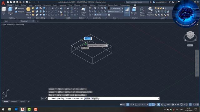Plot the drawing with the printer icon

point(27,2)
